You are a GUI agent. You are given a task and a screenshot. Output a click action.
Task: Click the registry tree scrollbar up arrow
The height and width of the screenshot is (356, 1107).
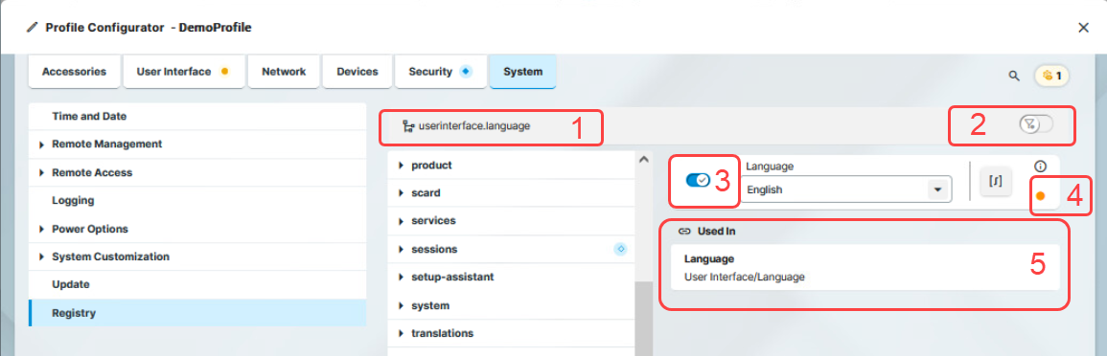click(x=643, y=159)
